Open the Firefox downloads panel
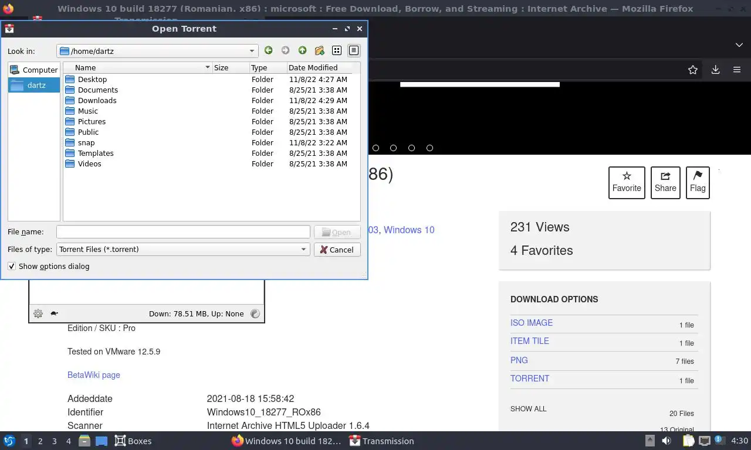This screenshot has width=751, height=450. (715, 70)
